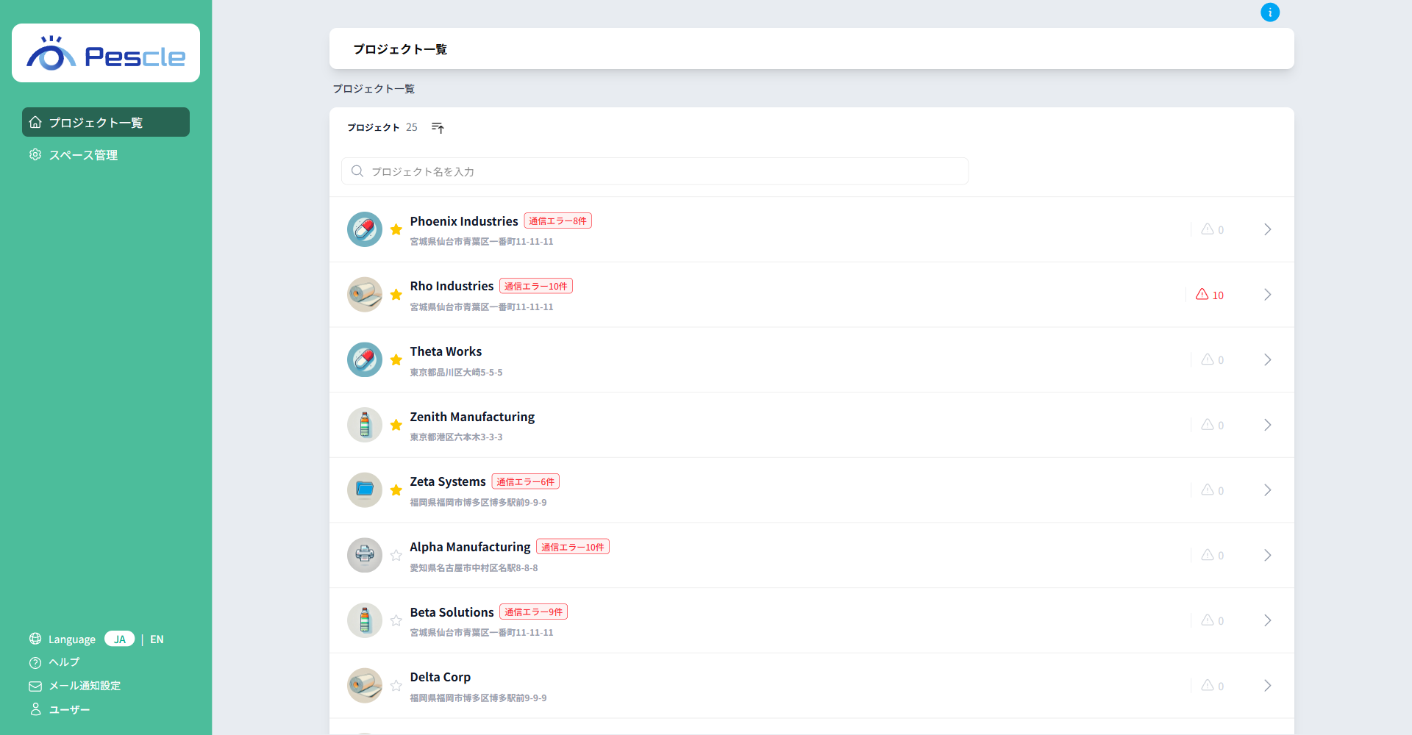Viewport: 1412px width, 735px height.
Task: Click the Rho Industries project avatar
Action: (x=365, y=295)
